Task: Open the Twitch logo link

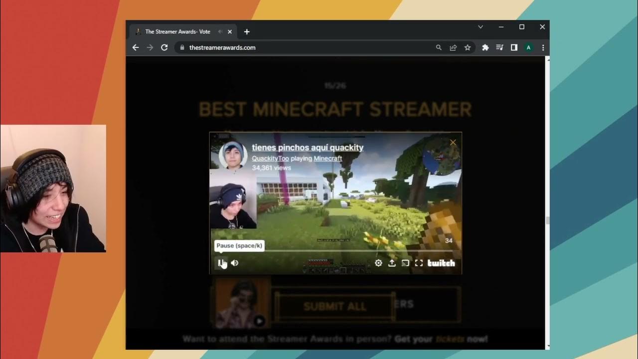Action: (x=441, y=263)
